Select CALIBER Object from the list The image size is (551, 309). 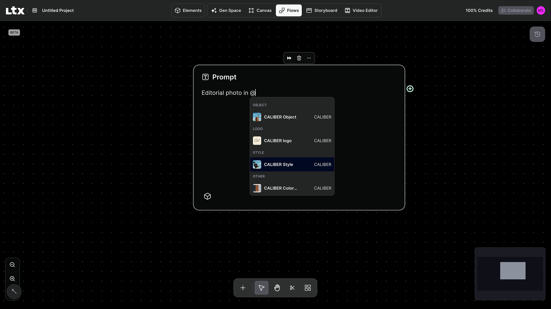(292, 117)
